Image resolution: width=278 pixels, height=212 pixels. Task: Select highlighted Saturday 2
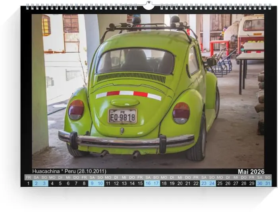(x=36, y=183)
